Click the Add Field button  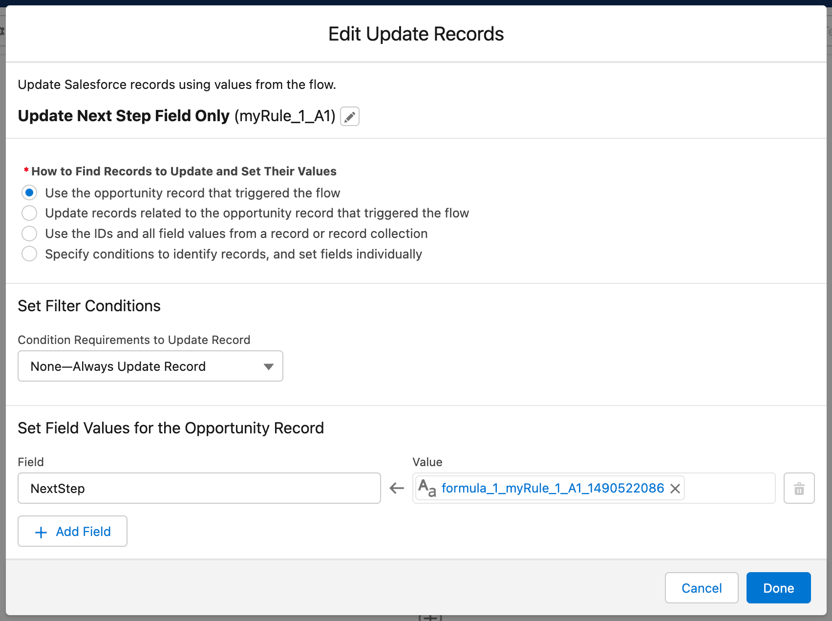72,531
